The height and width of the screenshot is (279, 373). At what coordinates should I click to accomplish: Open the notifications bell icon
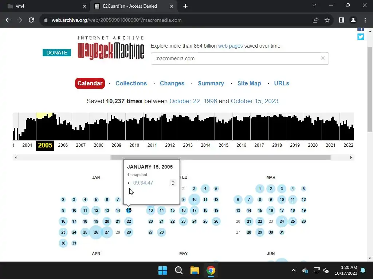[x=363, y=270]
